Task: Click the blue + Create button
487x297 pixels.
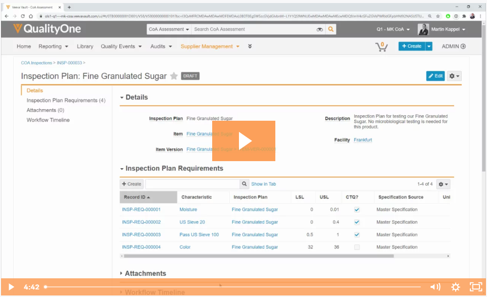Action: pyautogui.click(x=412, y=46)
